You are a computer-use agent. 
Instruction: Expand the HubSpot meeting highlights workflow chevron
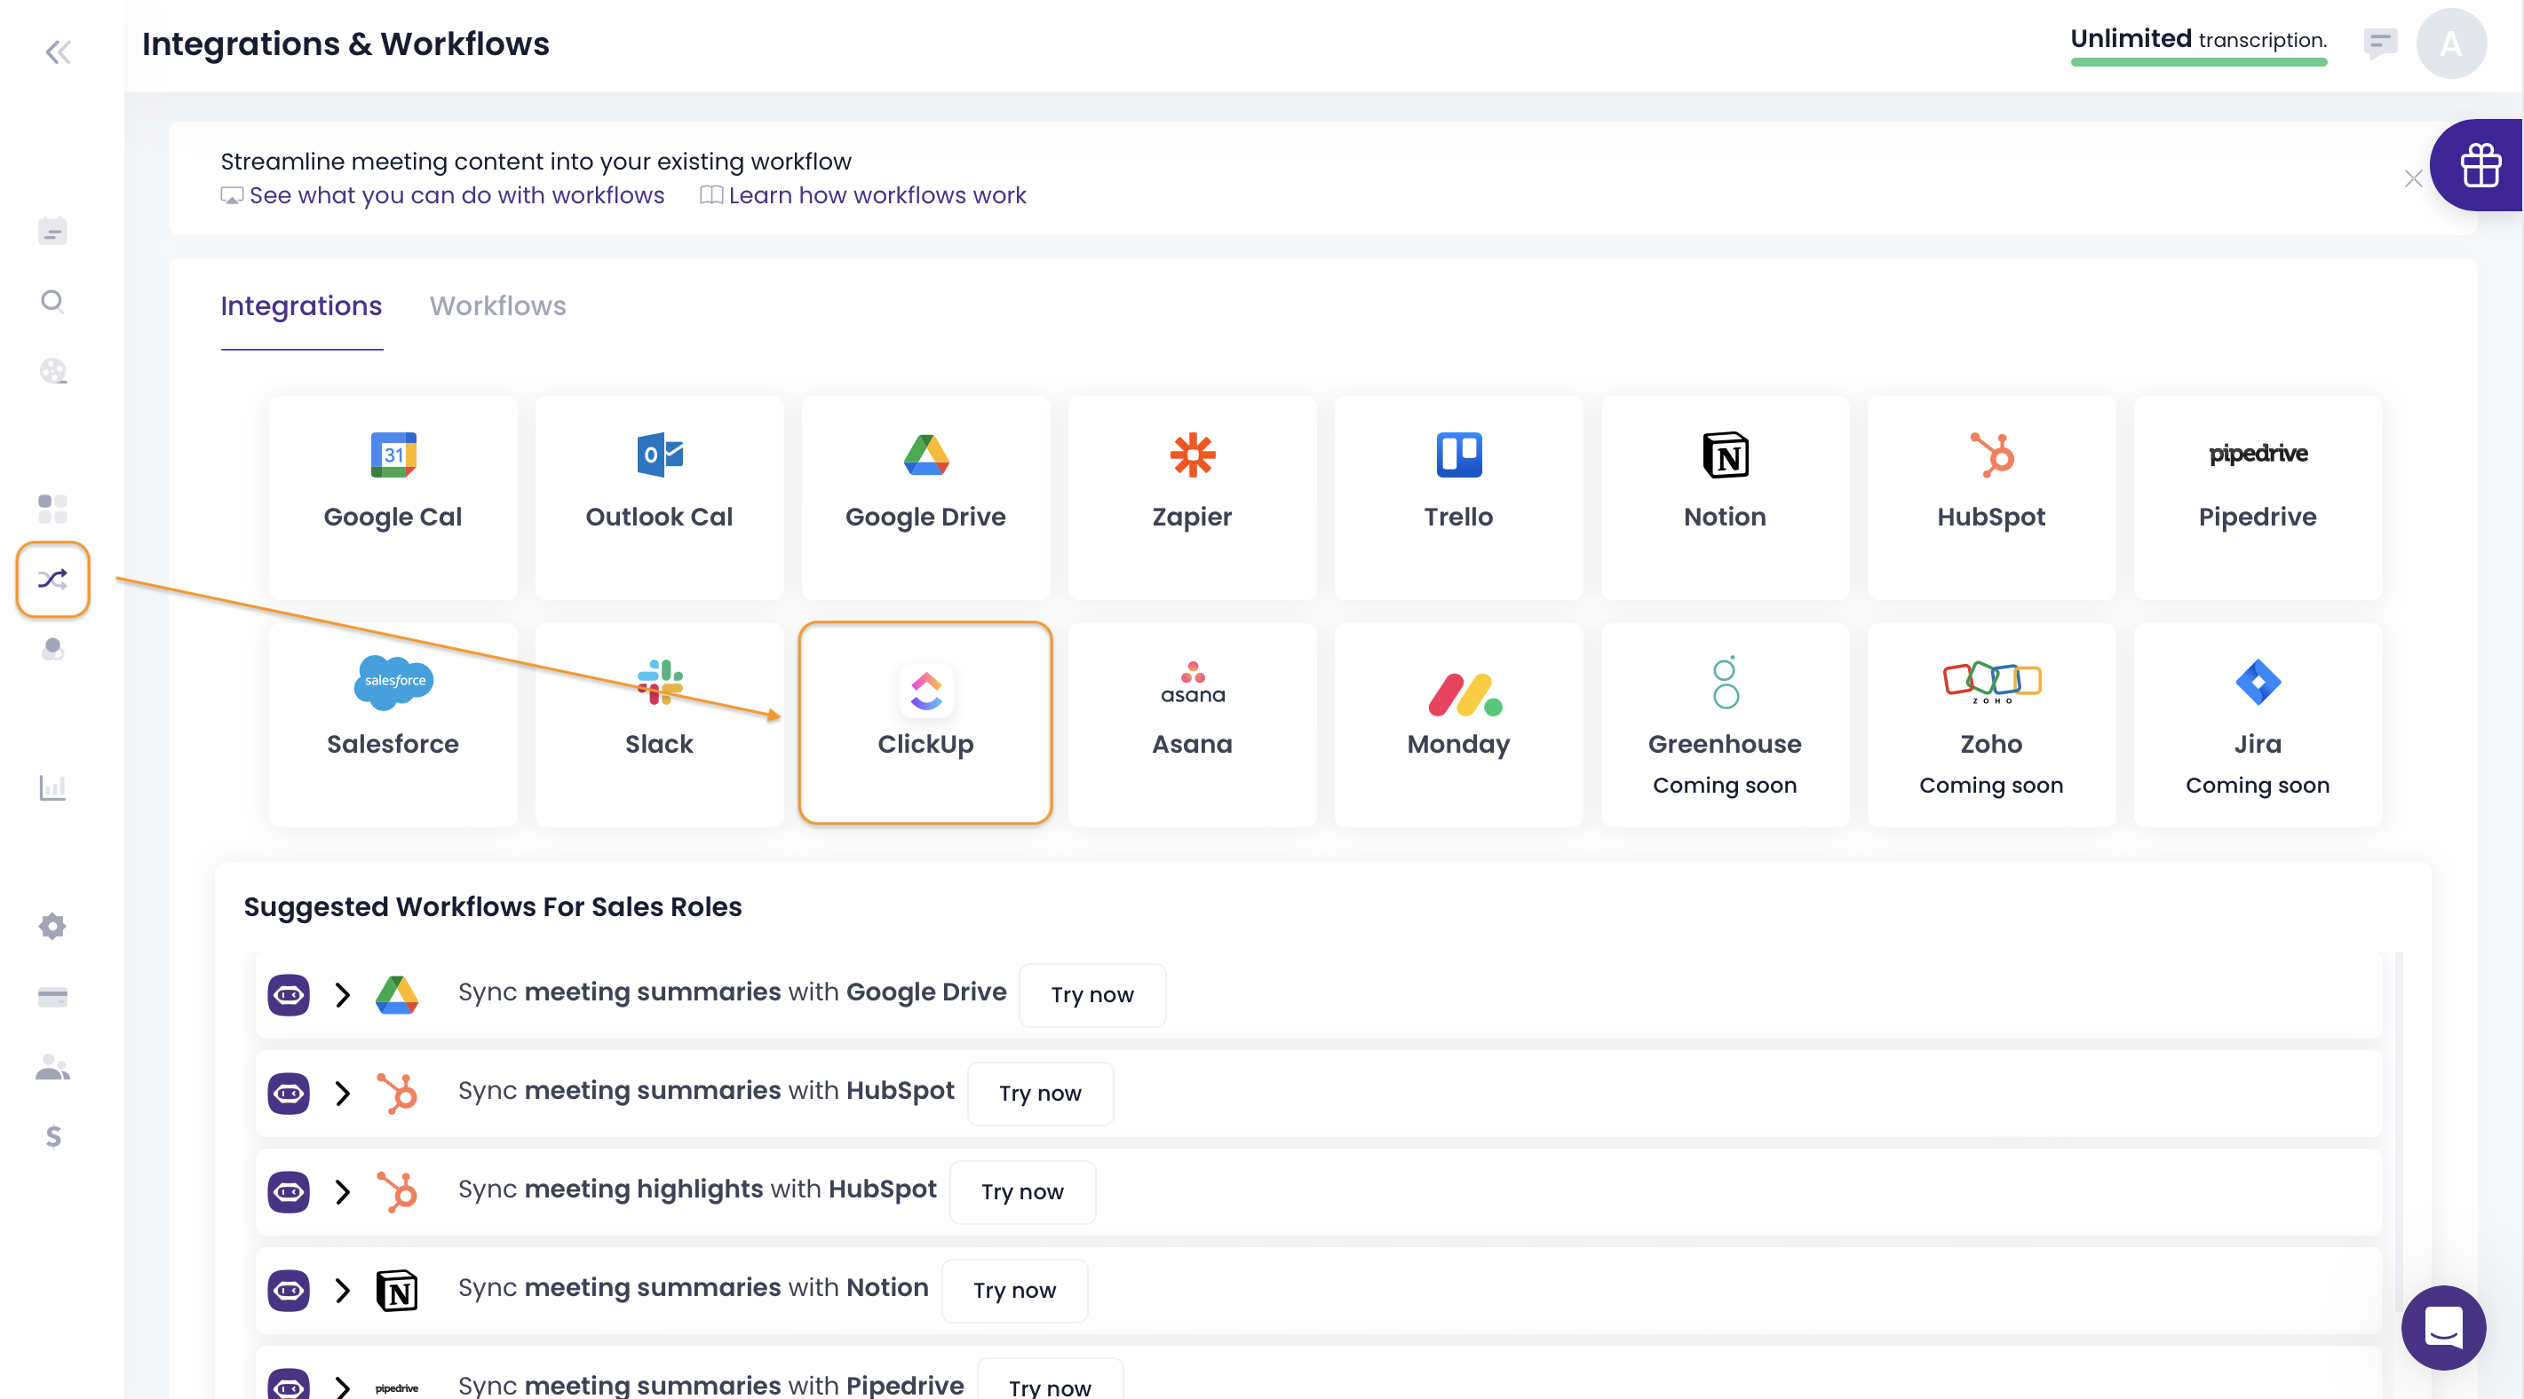tap(342, 1192)
